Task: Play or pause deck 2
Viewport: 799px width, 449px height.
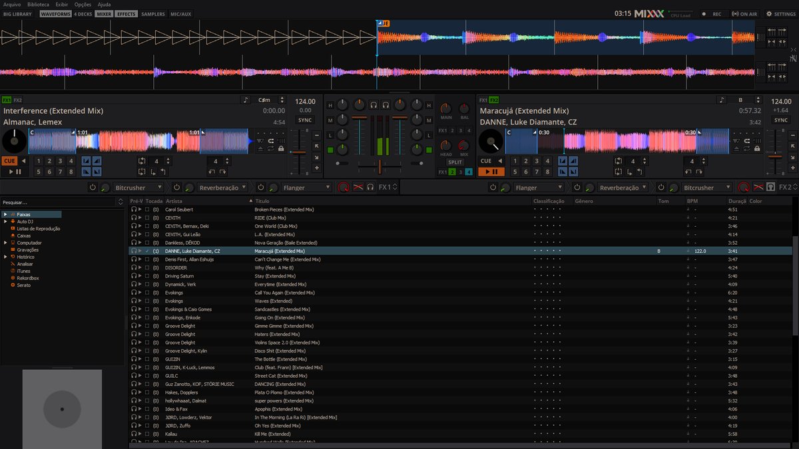Action: [x=491, y=172]
